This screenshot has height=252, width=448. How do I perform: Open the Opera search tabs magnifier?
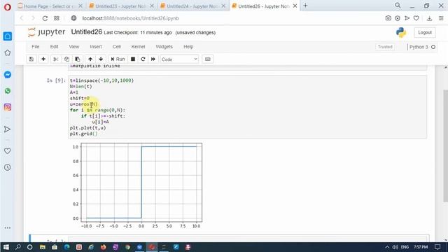[x=398, y=6]
